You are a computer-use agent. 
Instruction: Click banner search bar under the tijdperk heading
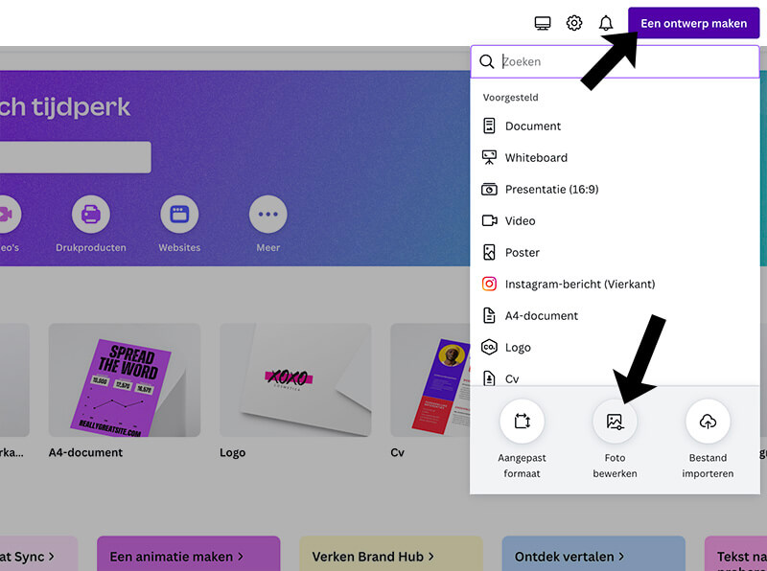(76, 157)
